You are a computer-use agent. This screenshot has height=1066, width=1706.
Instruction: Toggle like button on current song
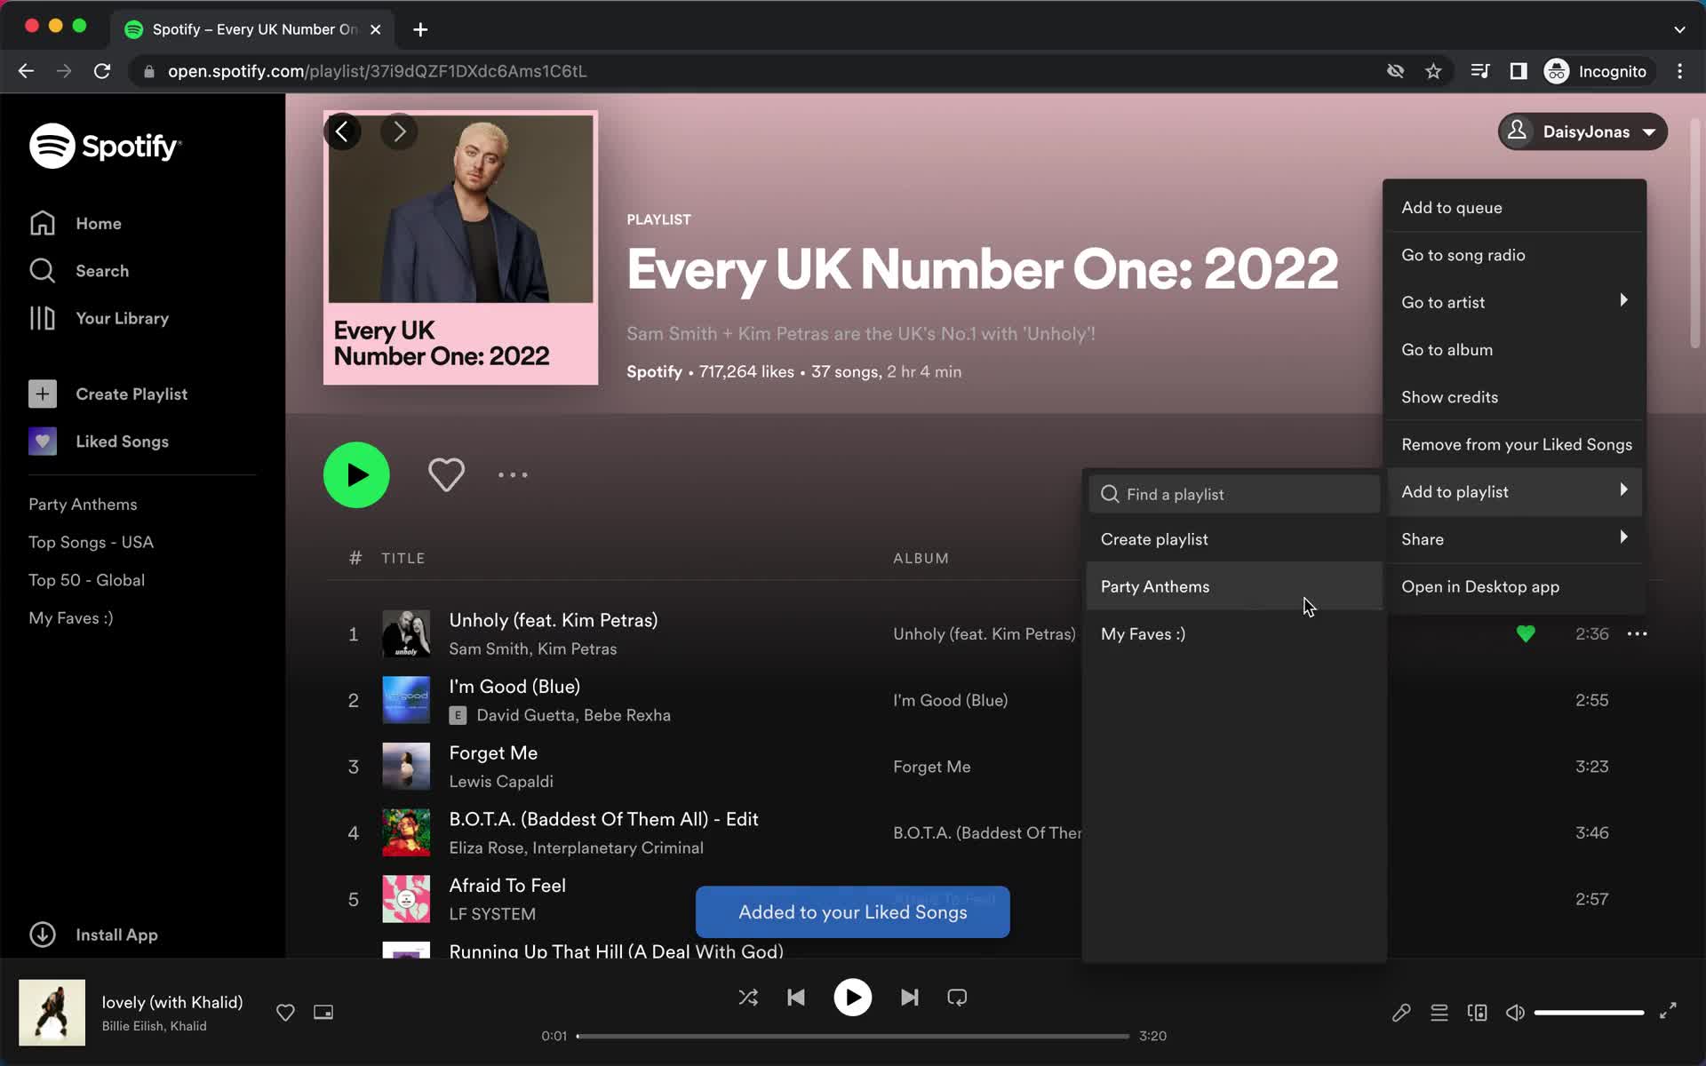click(x=285, y=1012)
